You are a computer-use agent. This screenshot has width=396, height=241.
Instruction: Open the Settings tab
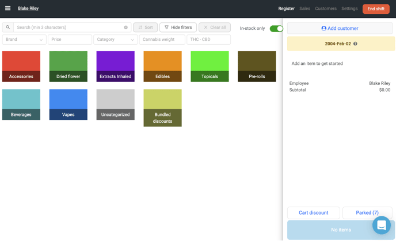point(349,9)
